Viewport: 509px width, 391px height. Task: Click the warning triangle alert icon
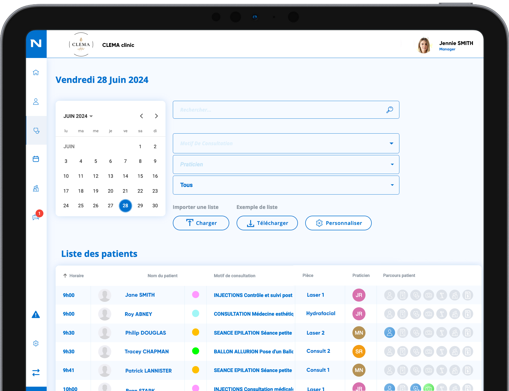point(36,315)
